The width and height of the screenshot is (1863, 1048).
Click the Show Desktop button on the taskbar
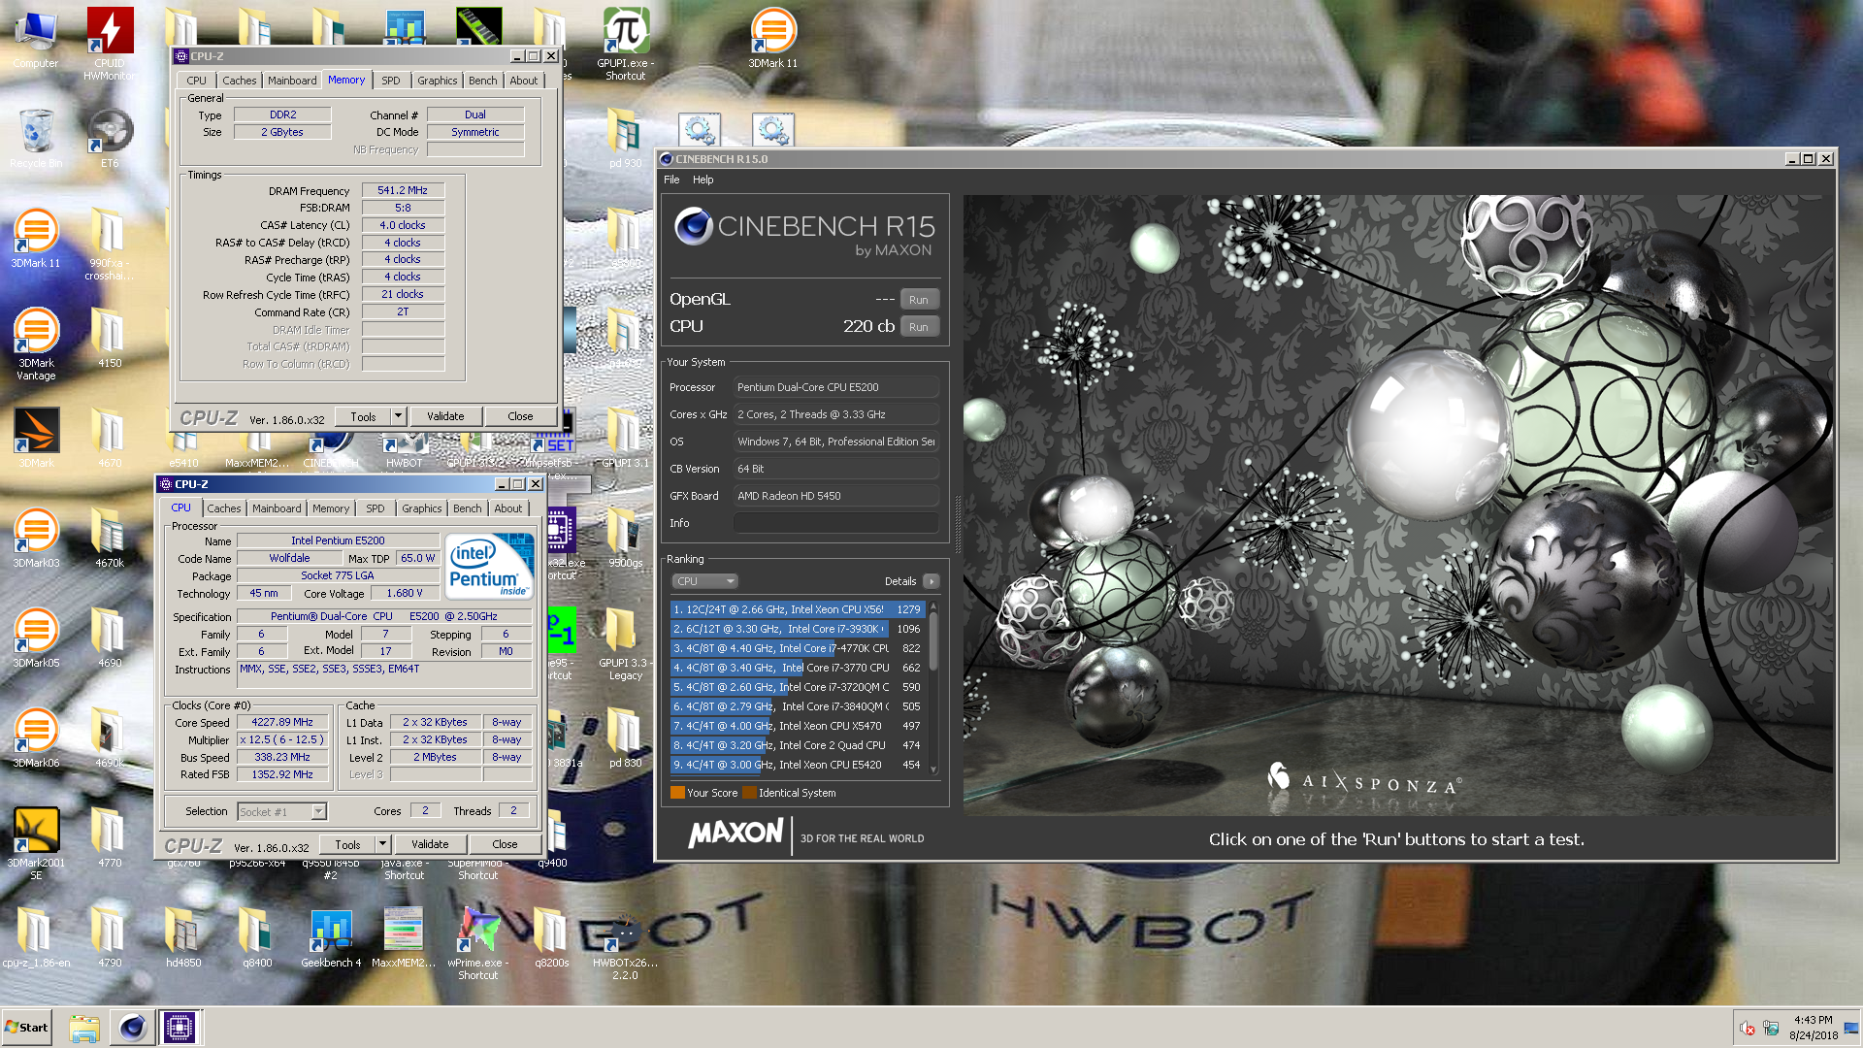(x=1851, y=1028)
